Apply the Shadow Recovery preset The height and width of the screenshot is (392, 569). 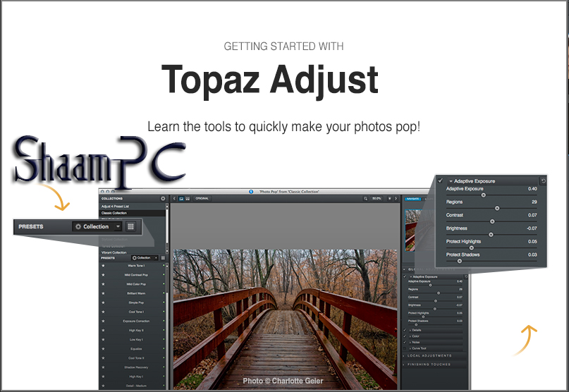tap(136, 367)
